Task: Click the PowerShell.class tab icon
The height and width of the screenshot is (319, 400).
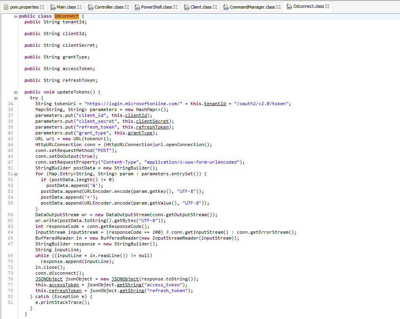Action: coord(137,7)
